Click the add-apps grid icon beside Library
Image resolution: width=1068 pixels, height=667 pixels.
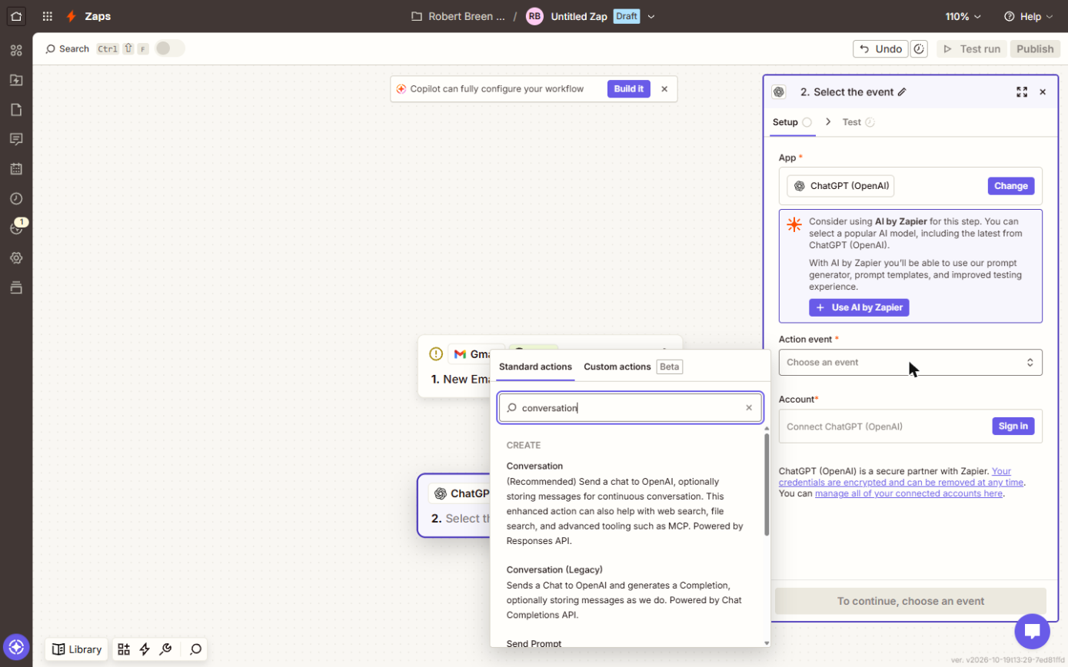(124, 649)
